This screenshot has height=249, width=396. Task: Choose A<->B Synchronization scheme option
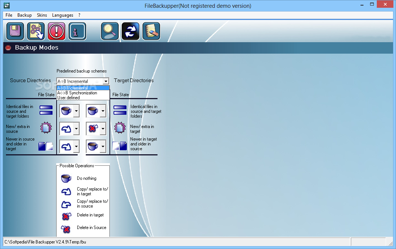coord(83,93)
